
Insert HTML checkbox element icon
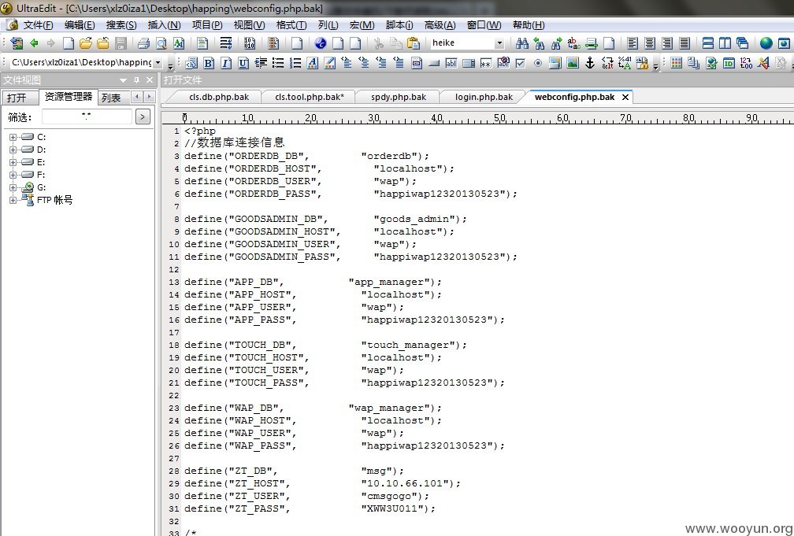(520, 63)
